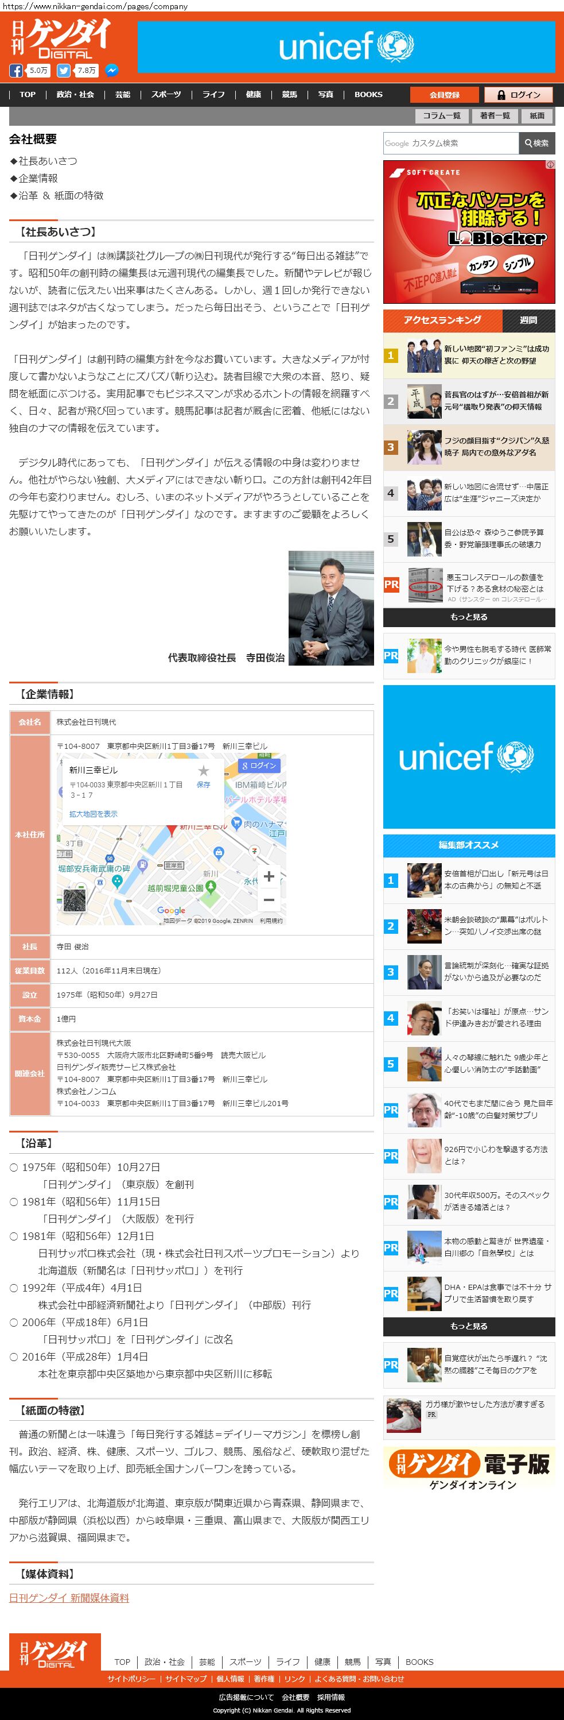The image size is (564, 1720).
Task: Click もっと見る under access ranking
Action: point(469,617)
